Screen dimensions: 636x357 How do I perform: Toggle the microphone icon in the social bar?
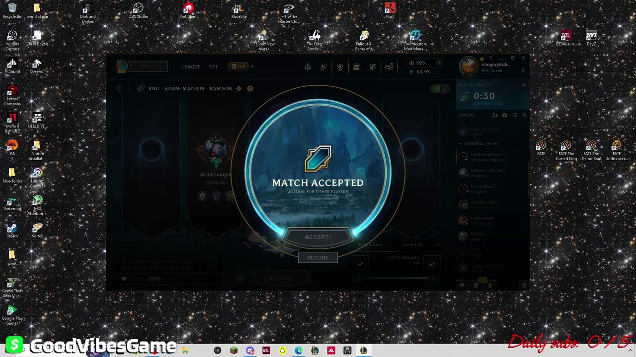pos(490,285)
